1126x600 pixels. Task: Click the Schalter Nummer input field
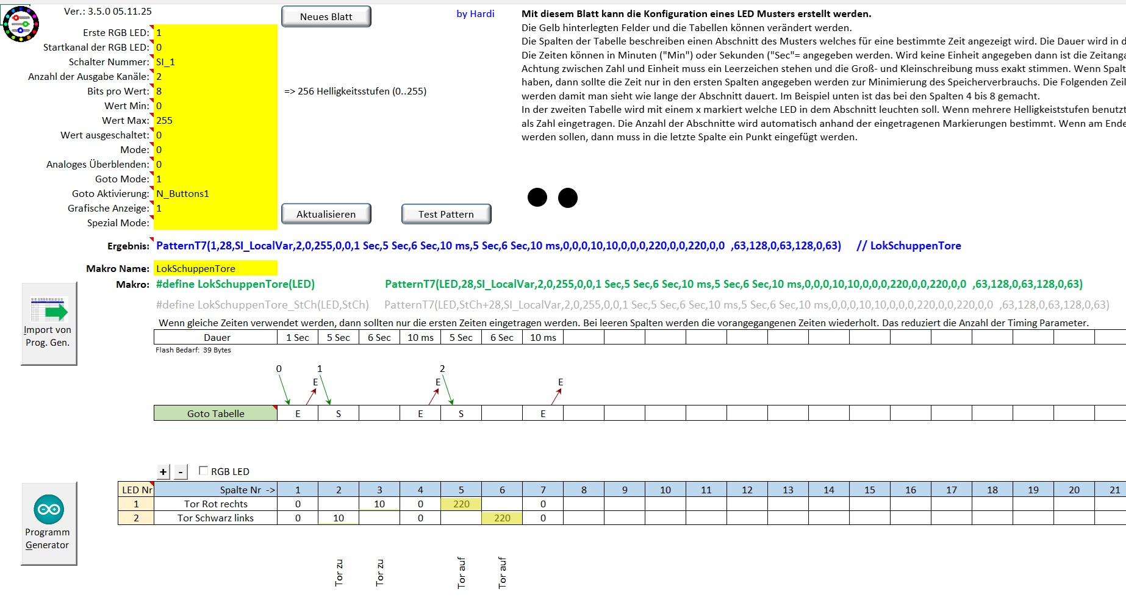click(215, 62)
